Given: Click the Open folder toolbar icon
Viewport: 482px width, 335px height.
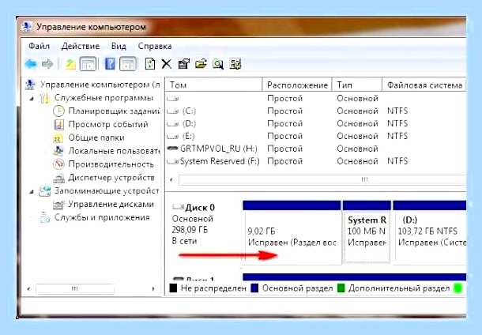Looking at the screenshot, I should tap(201, 64).
